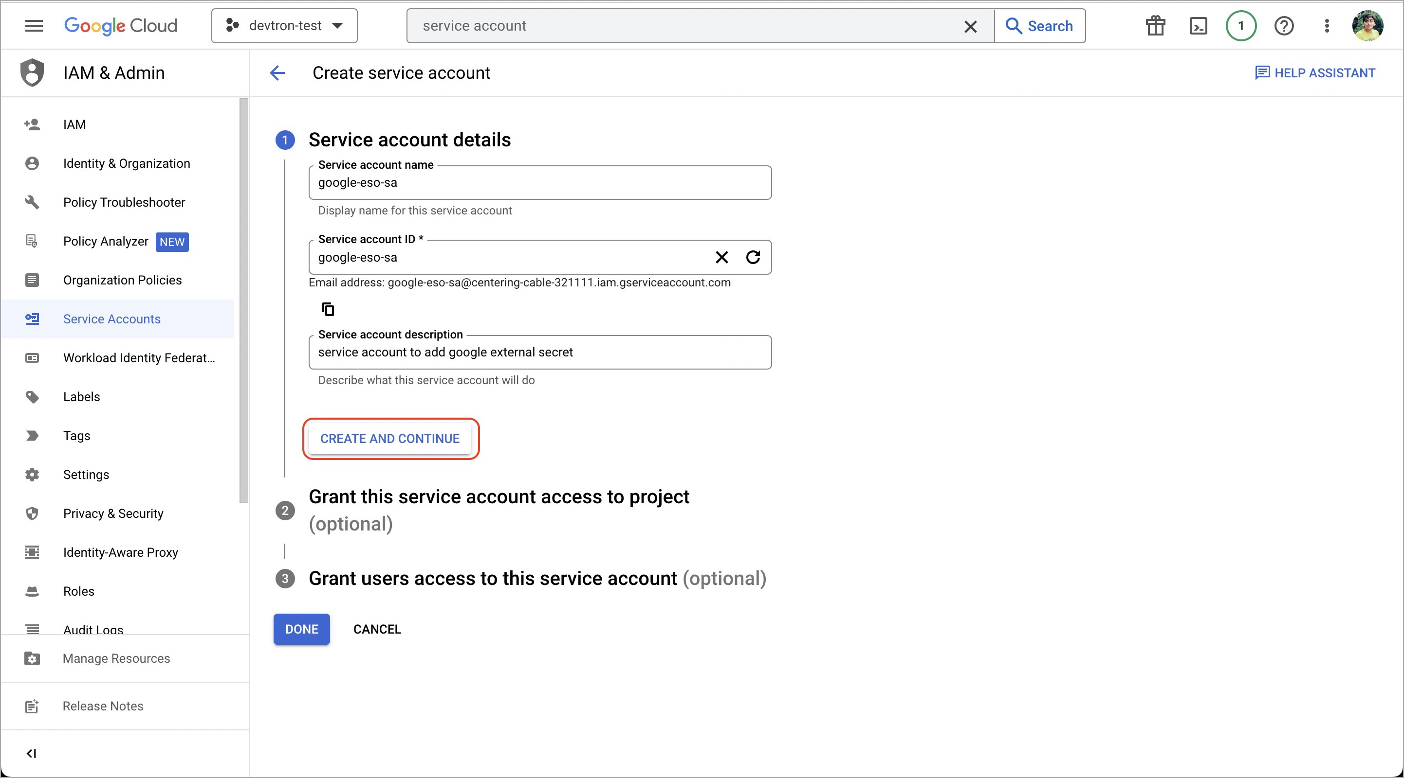Open the devtron-test project selector dropdown
Viewport: 1404px width, 778px height.
284,26
